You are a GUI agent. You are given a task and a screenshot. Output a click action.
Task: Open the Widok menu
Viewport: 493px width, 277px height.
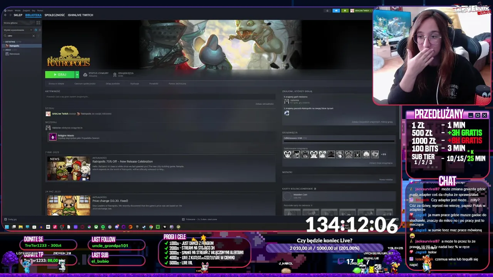pos(17,10)
